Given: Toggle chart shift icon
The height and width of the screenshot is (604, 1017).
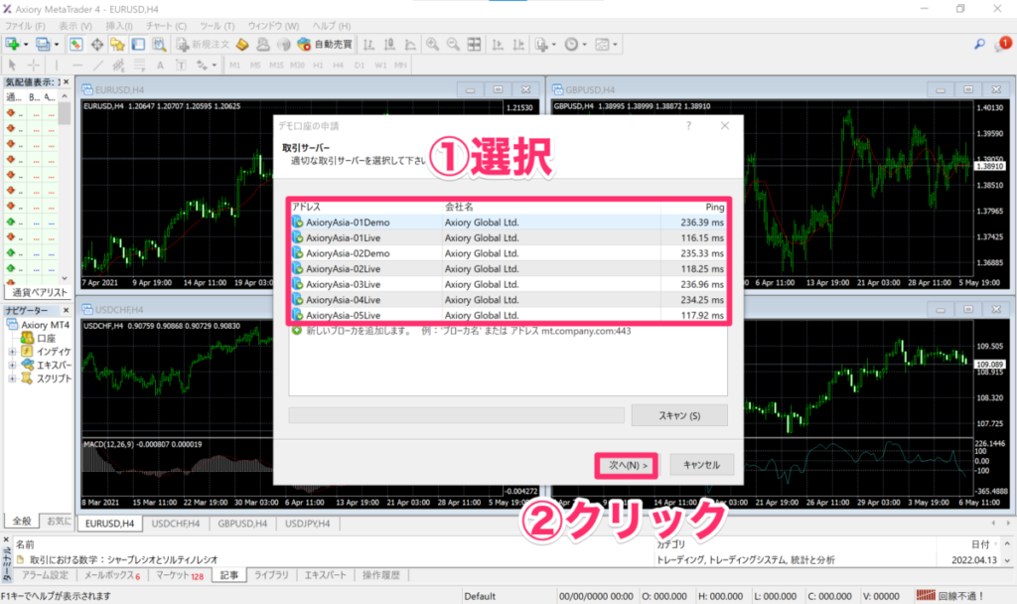Looking at the screenshot, I should pyautogui.click(x=518, y=44).
